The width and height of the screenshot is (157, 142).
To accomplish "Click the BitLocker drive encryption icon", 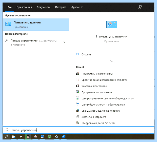I will coord(77,123).
